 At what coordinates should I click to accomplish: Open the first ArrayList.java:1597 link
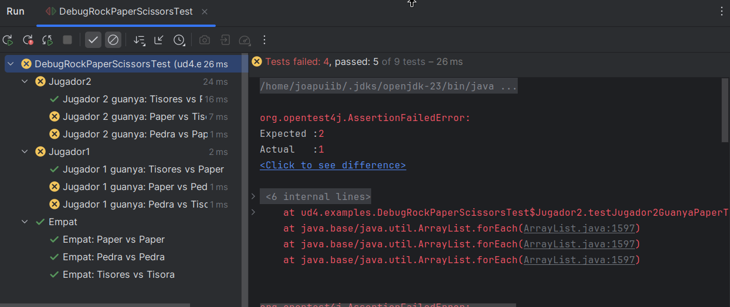click(579, 229)
